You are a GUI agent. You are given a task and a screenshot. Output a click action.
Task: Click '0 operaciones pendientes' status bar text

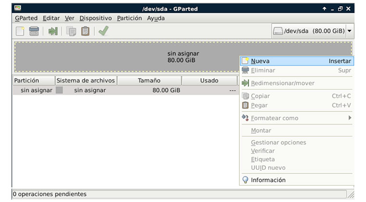click(x=50, y=194)
